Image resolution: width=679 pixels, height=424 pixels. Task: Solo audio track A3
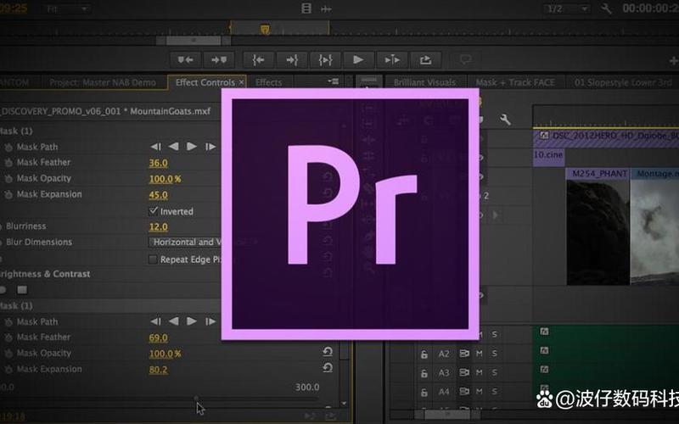coord(494,372)
